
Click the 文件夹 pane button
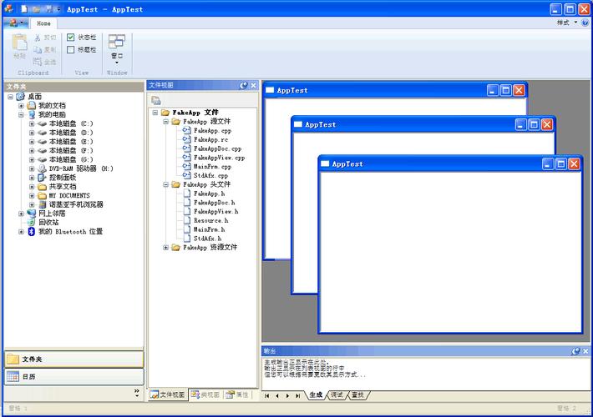[74, 359]
